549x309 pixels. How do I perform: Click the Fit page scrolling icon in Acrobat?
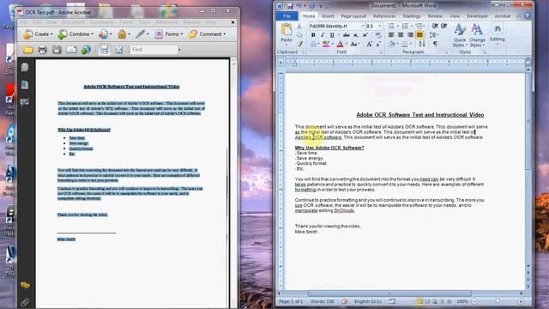[x=104, y=50]
